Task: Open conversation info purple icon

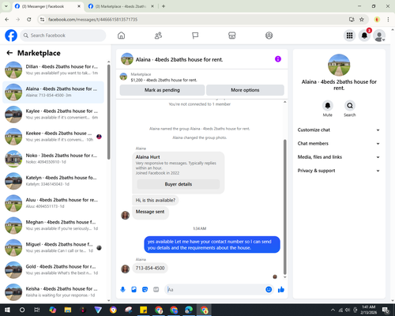Action: (x=278, y=59)
